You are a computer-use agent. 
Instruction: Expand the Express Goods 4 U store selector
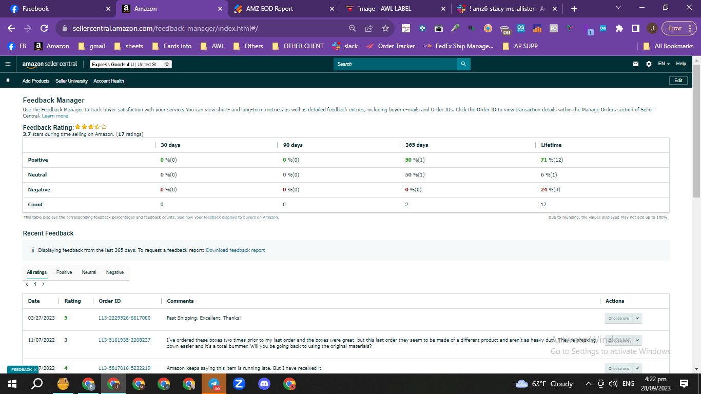[x=131, y=64]
